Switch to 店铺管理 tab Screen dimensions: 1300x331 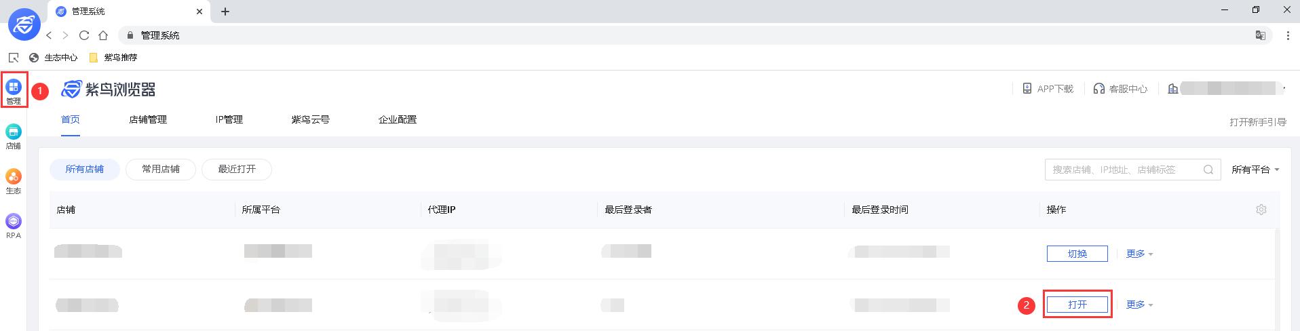(148, 119)
